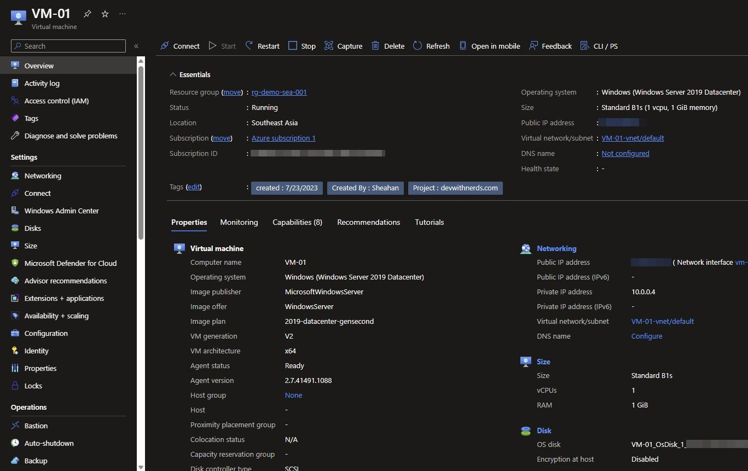Send Feedback about the portal

pos(550,46)
